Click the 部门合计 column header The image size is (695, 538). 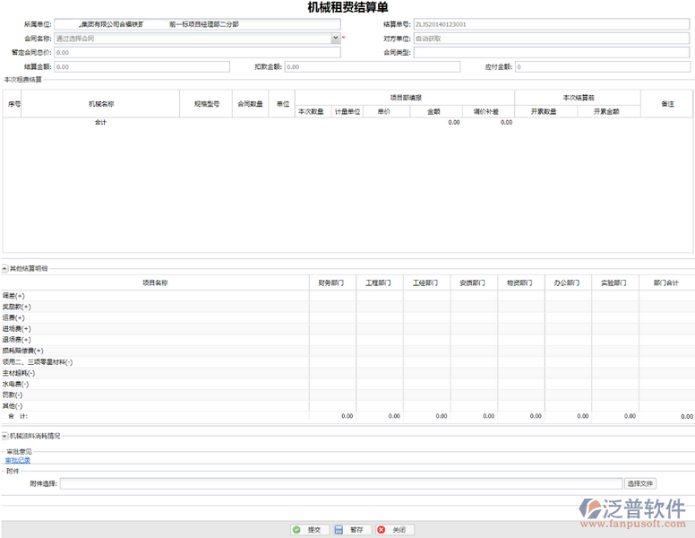tap(666, 282)
